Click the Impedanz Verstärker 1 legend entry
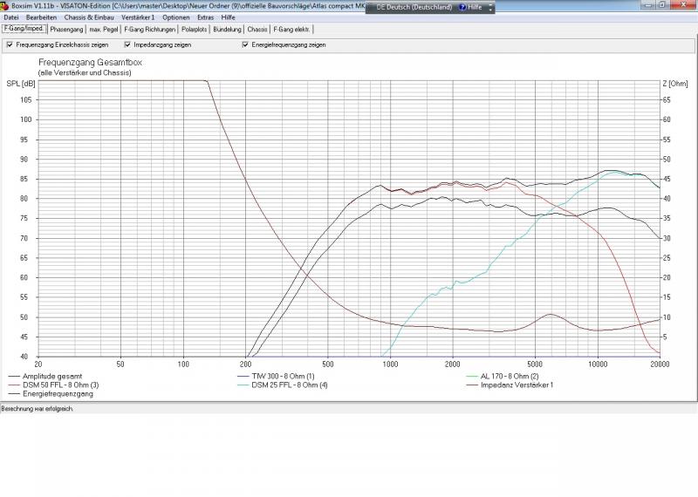Viewport: 698px width, 497px height. (510, 385)
